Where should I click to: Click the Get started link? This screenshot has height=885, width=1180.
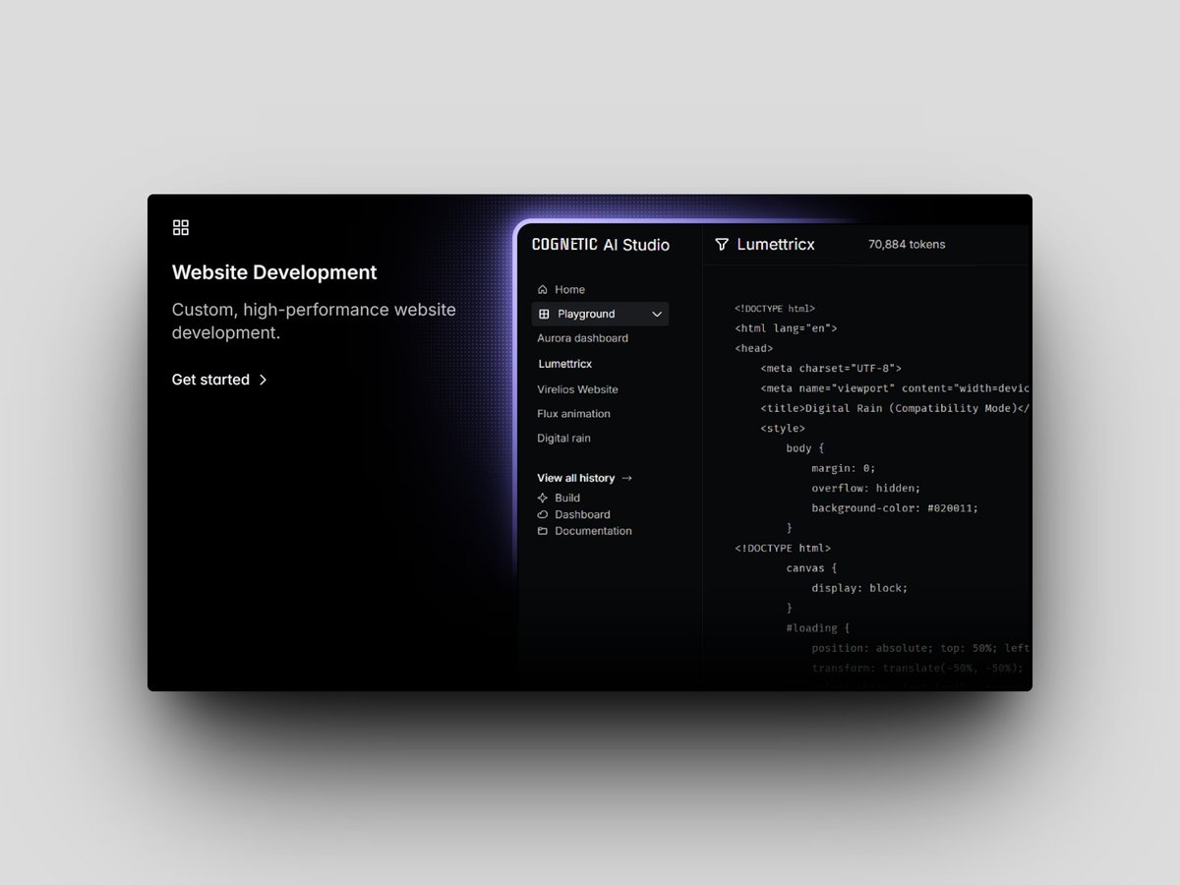click(x=219, y=380)
